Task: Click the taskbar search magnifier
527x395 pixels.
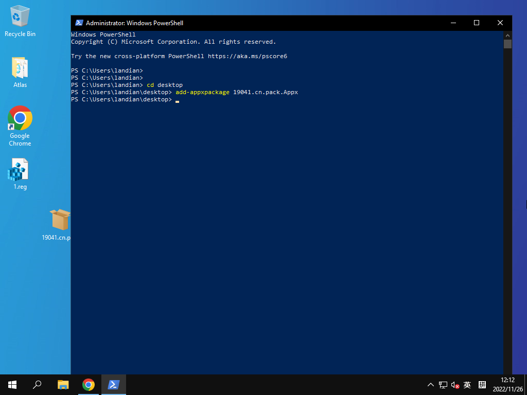Action: [x=37, y=385]
